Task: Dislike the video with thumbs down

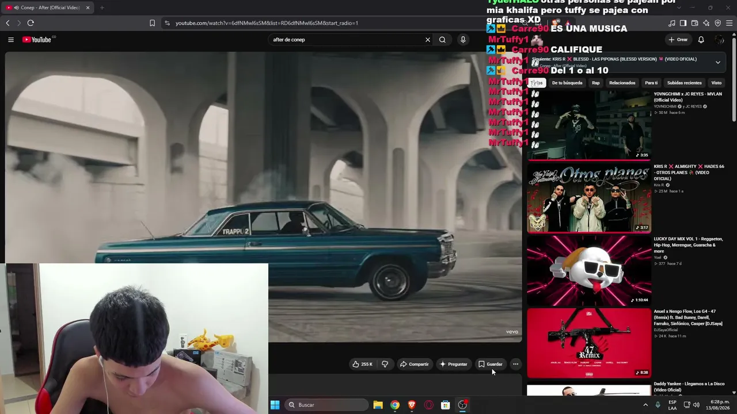Action: coord(385,364)
